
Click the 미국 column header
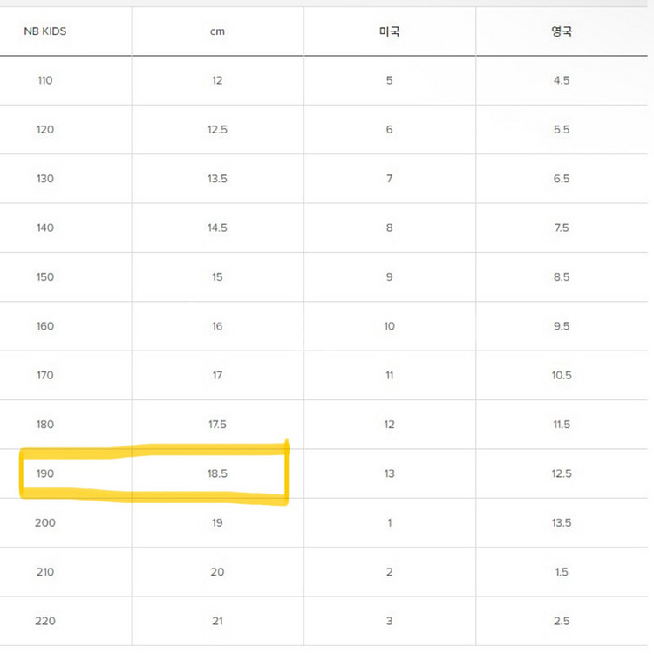point(389,31)
